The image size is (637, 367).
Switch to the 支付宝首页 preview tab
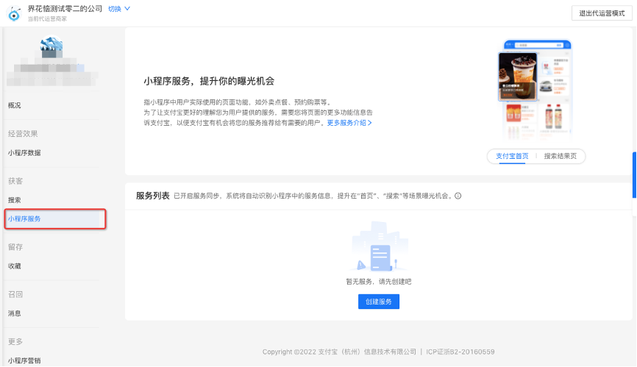pyautogui.click(x=512, y=156)
